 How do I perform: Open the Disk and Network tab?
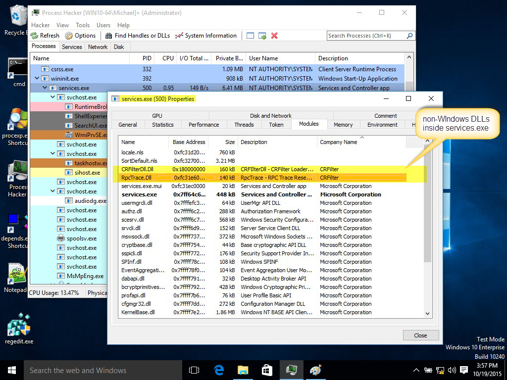[271, 116]
